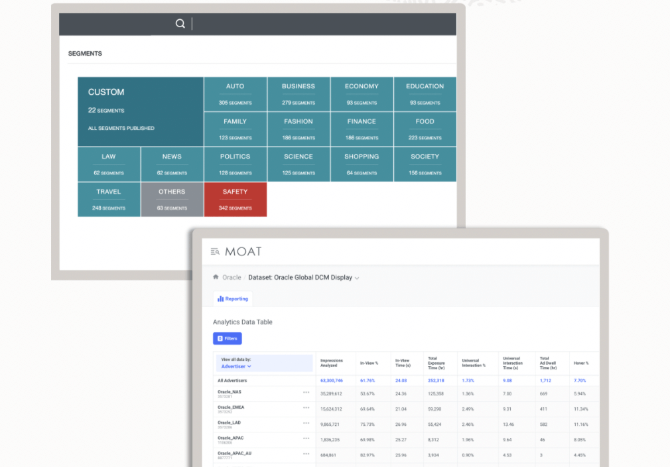This screenshot has width=670, height=467.
Task: Select the 11.34% hover cell
Action: coord(581,409)
